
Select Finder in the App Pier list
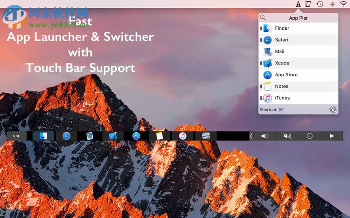point(298,28)
